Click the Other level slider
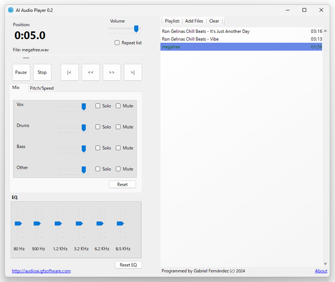The image size is (335, 282). pos(84,170)
